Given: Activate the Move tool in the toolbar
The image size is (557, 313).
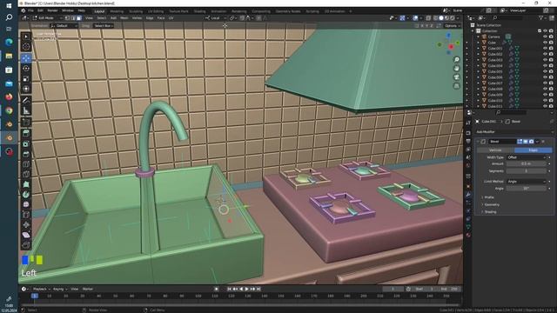Looking at the screenshot, I should [x=26, y=58].
